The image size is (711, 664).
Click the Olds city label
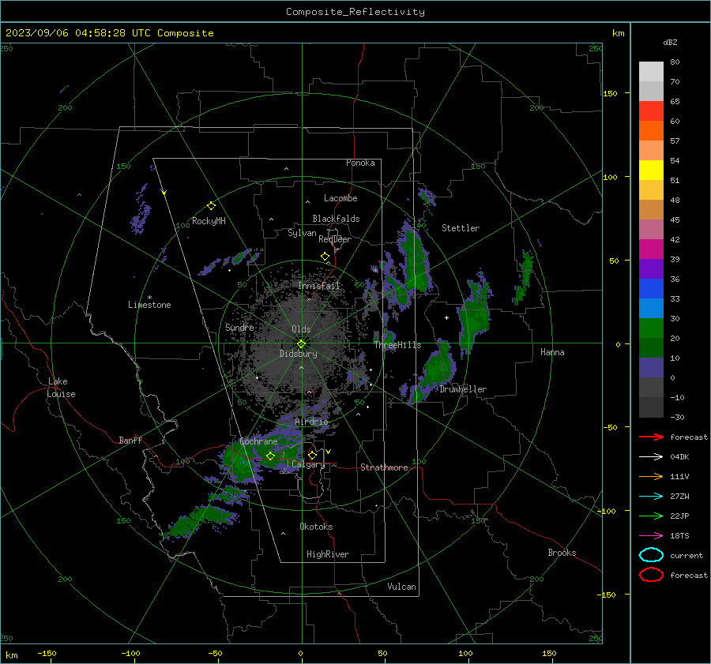301,329
